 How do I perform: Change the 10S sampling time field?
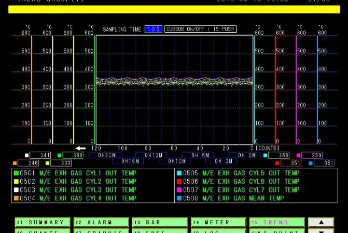(x=154, y=29)
